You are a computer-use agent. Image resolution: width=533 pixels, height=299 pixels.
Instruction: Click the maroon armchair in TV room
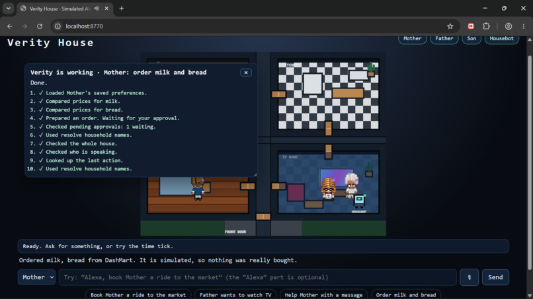[296, 193]
